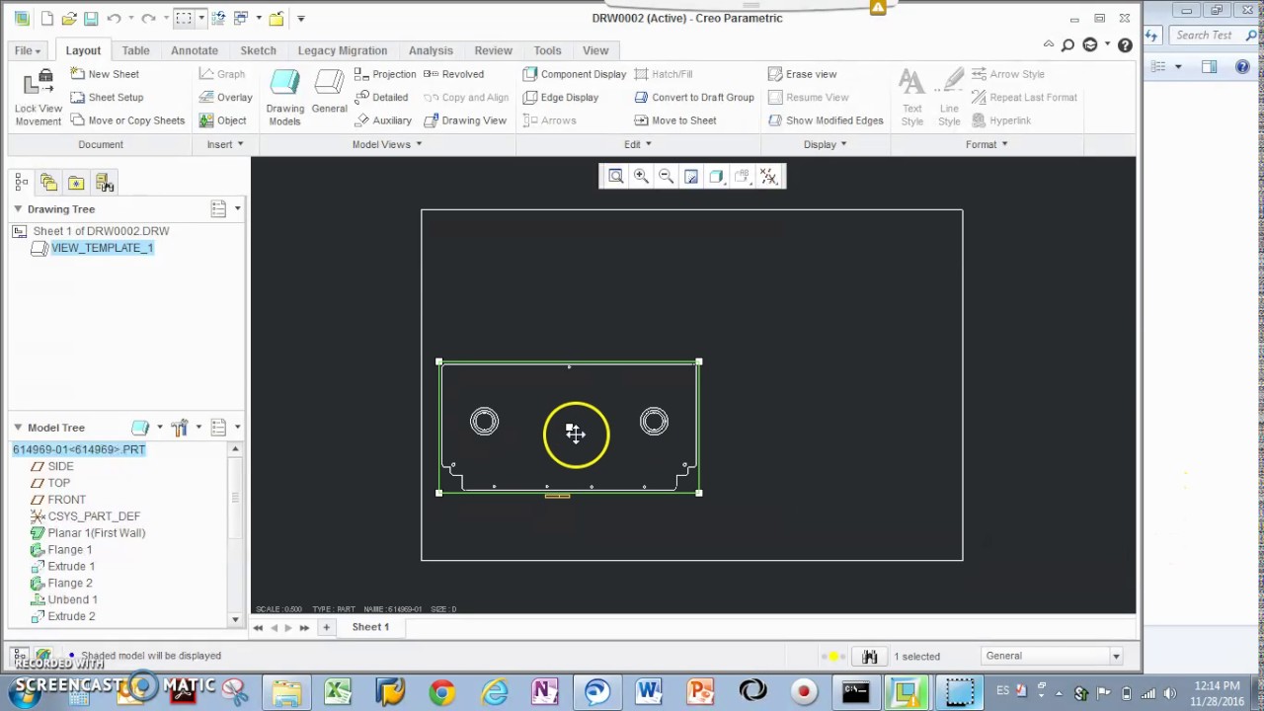Add new sheet with plus button
The width and height of the screenshot is (1264, 711).
(326, 627)
